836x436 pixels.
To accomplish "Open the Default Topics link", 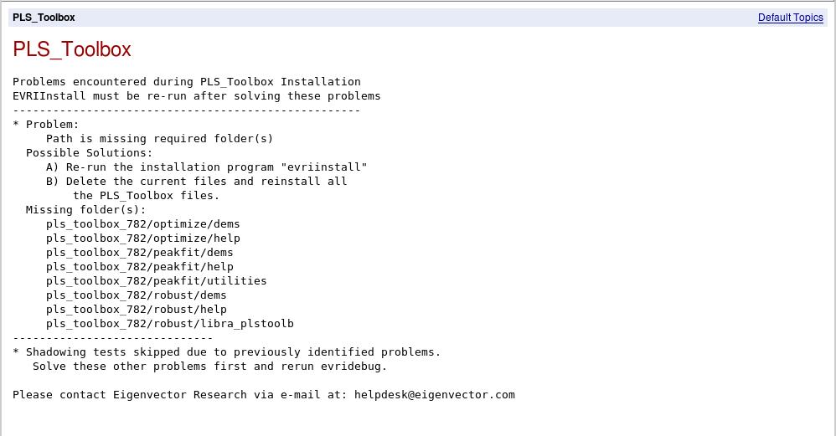I will 790,18.
